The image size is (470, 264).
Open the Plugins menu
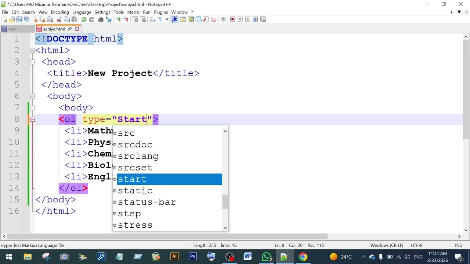(161, 12)
